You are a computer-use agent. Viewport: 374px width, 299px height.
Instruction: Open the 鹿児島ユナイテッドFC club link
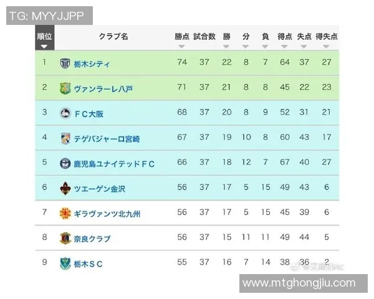pos(113,164)
